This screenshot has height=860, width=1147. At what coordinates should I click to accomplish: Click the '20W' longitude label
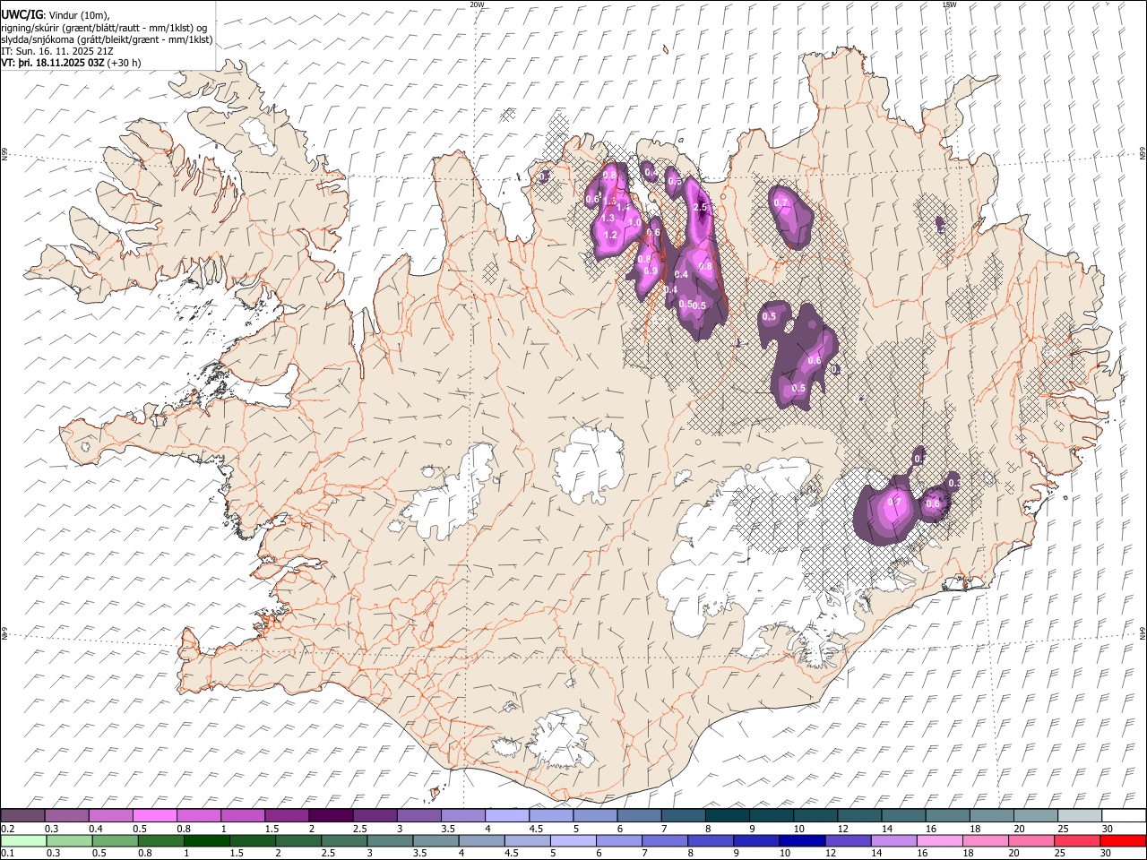(478, 4)
